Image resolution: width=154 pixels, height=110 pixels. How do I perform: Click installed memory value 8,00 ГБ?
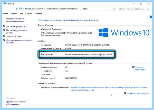coord(68,48)
